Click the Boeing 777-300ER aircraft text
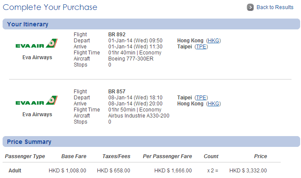The width and height of the screenshot is (301, 178). (x=129, y=59)
